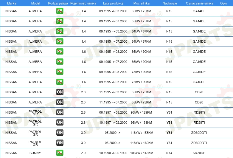
Task: Select the 105kW / 143KM power cell
Action: click(142, 153)
